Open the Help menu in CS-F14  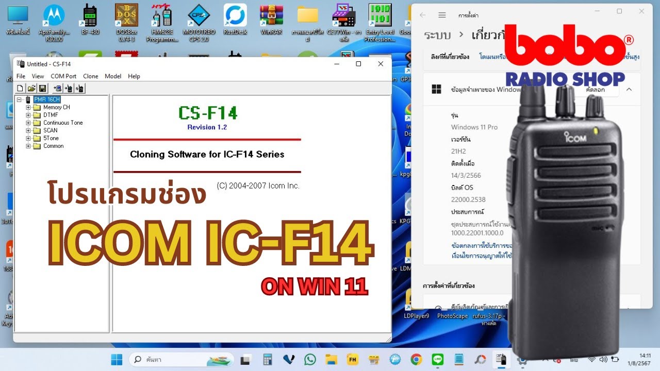click(134, 76)
